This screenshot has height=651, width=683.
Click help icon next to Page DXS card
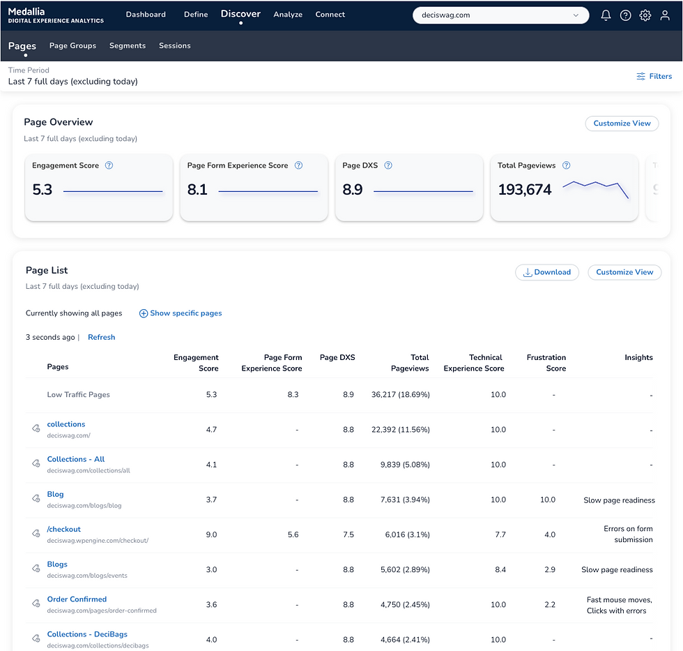click(x=388, y=165)
